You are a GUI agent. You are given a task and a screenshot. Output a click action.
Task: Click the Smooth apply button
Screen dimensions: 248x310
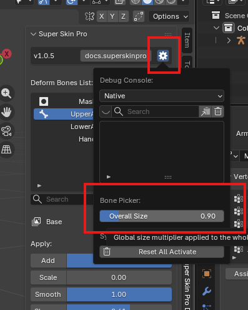click(48, 294)
